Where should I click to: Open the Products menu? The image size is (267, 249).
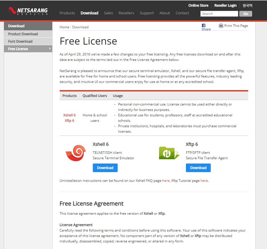click(67, 13)
